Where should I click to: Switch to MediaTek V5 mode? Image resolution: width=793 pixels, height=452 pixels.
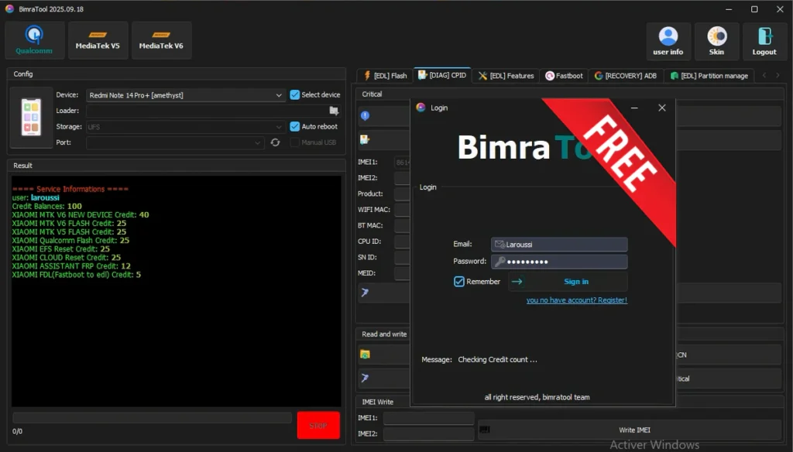point(98,40)
